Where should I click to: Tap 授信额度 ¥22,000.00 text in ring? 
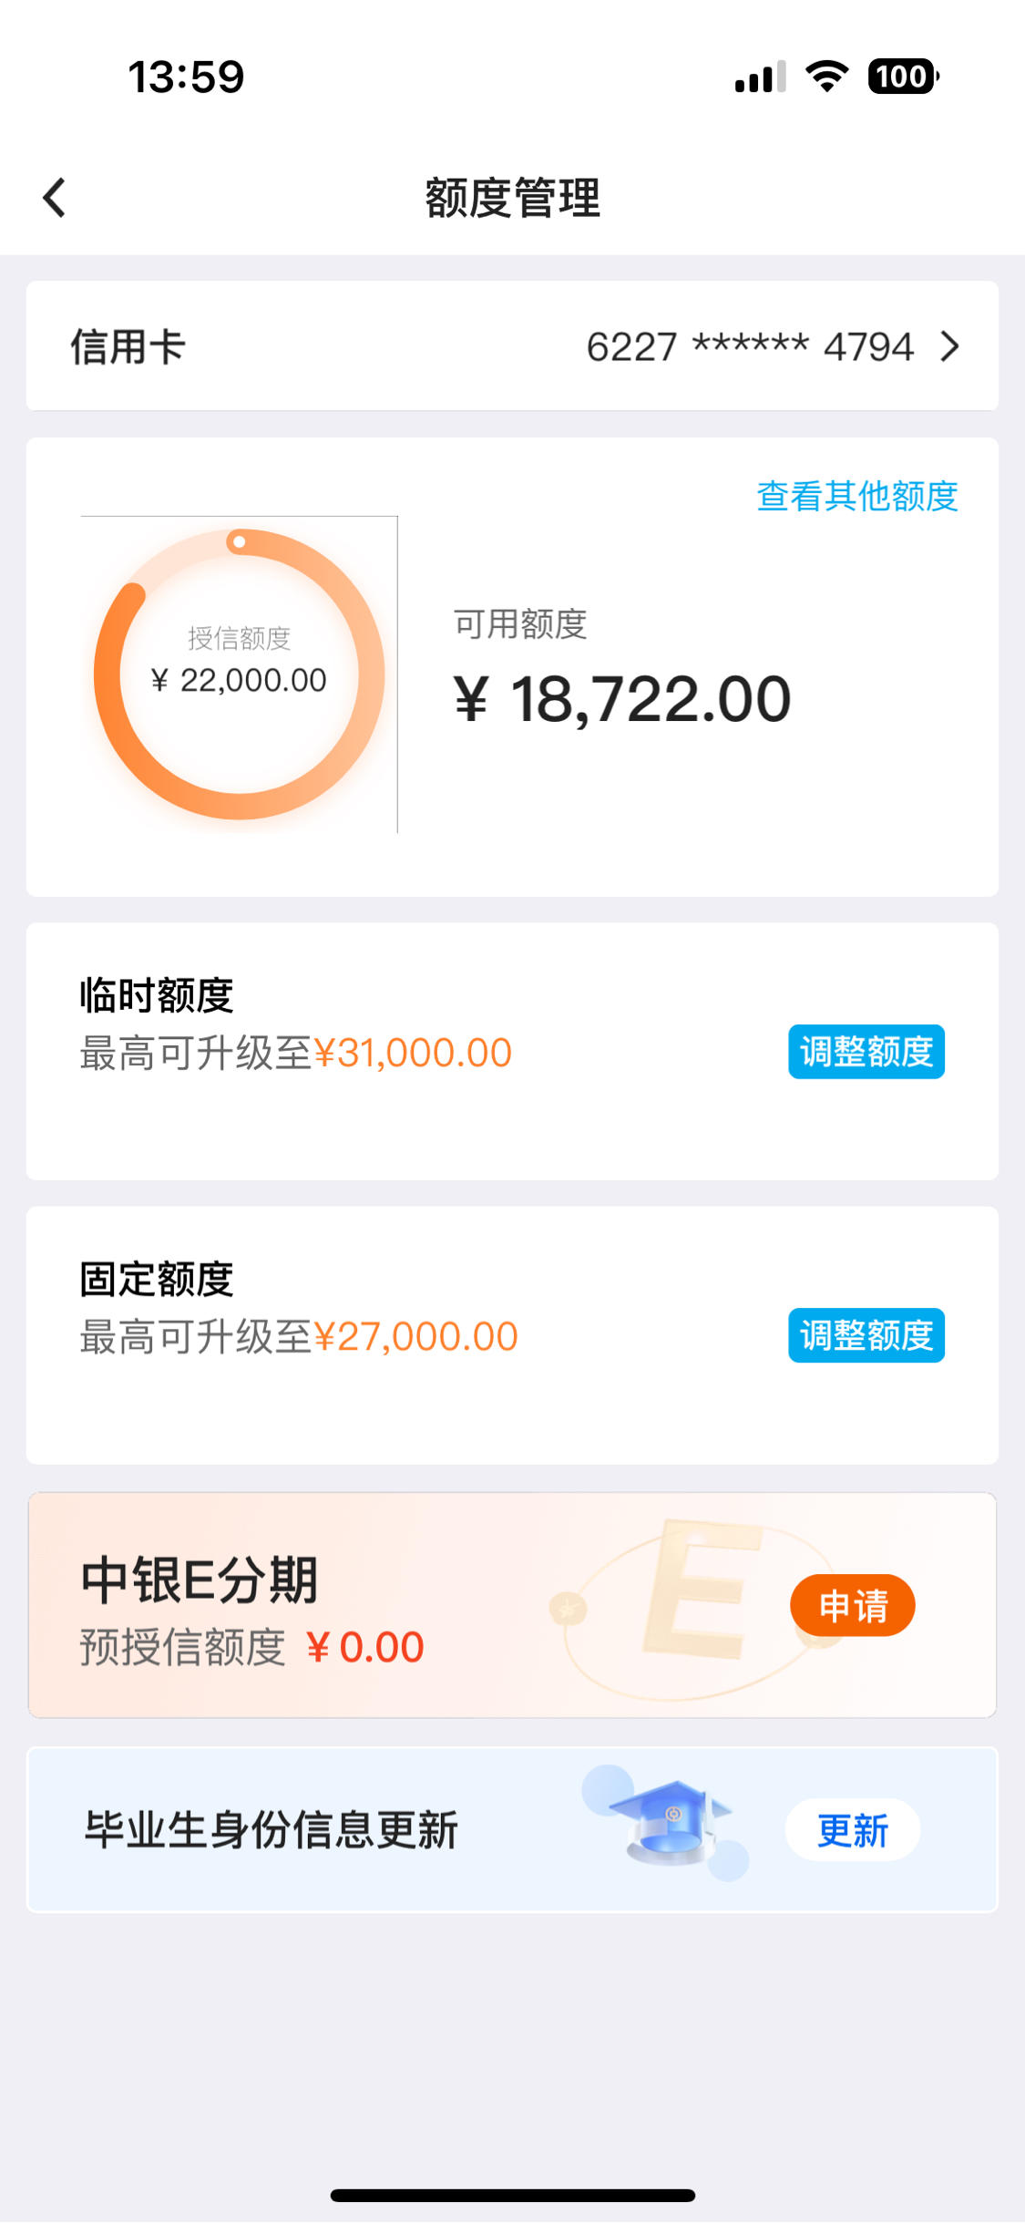coord(239,661)
